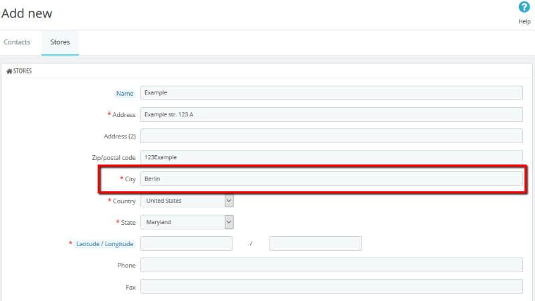
Task: Click the City field label
Action: click(x=130, y=179)
